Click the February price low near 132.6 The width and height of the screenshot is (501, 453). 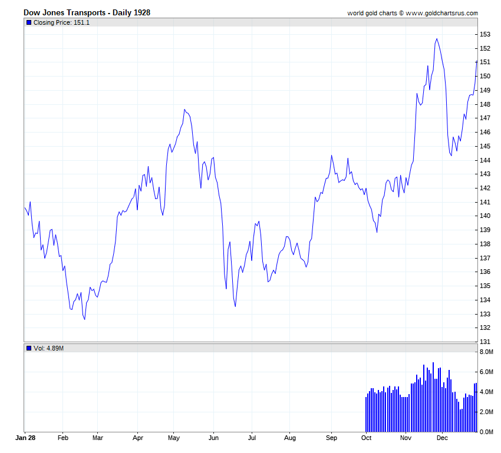(x=85, y=319)
